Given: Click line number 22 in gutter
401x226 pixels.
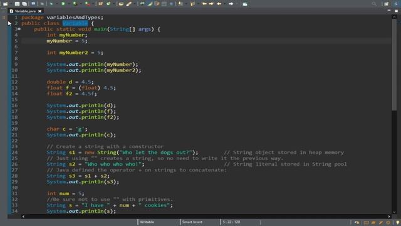Looking at the screenshot, I should [x=14, y=141].
